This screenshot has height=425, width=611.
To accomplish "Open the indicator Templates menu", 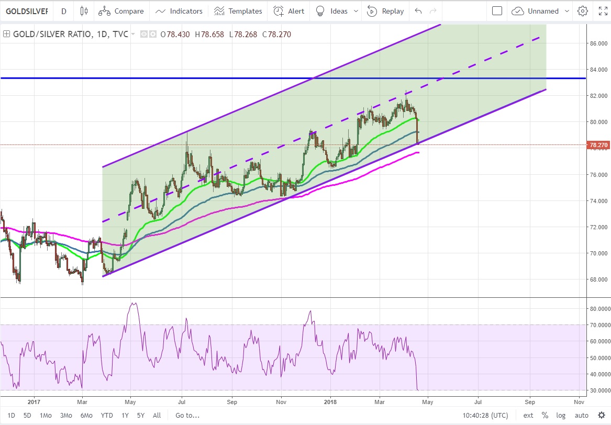I will pos(238,12).
